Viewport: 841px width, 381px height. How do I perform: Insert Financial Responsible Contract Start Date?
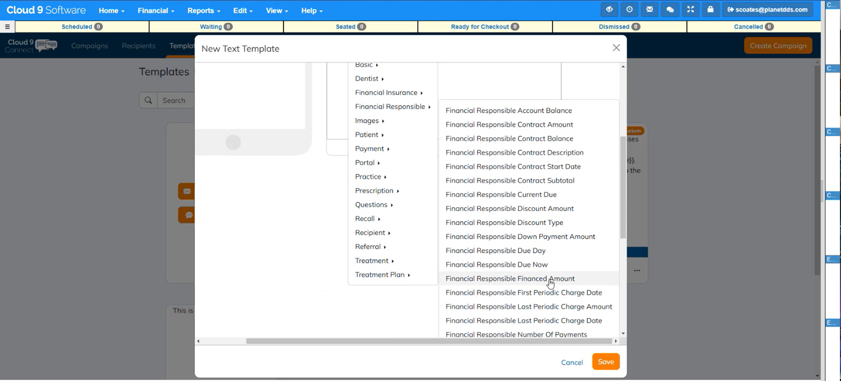tap(529, 166)
